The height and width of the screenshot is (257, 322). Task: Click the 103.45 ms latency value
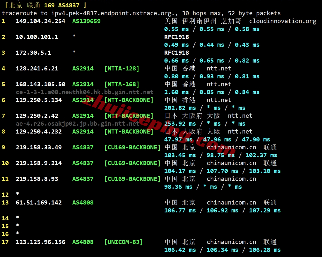point(180,155)
